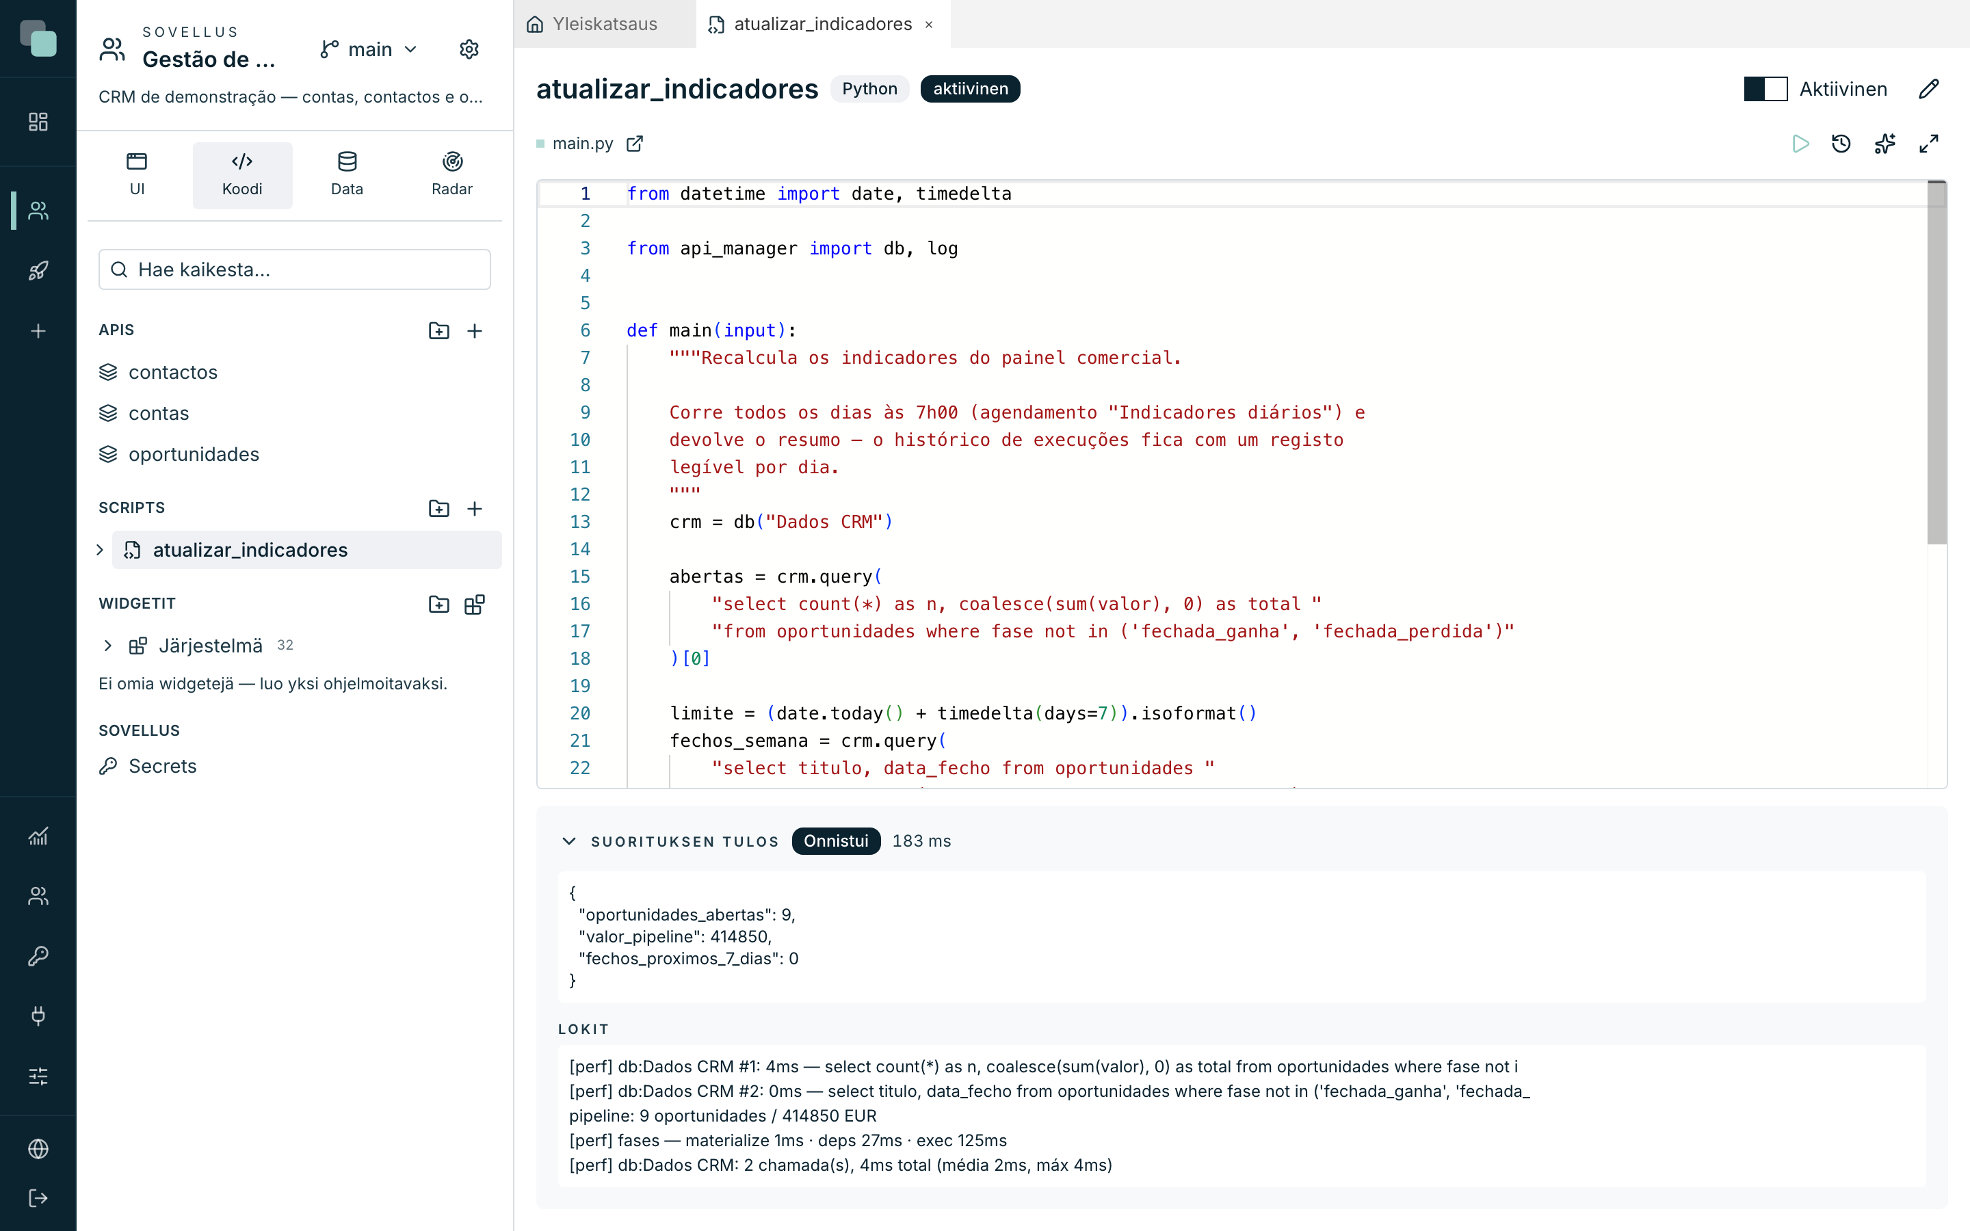Open execution history clock icon
Image resolution: width=1970 pixels, height=1231 pixels.
1841,144
